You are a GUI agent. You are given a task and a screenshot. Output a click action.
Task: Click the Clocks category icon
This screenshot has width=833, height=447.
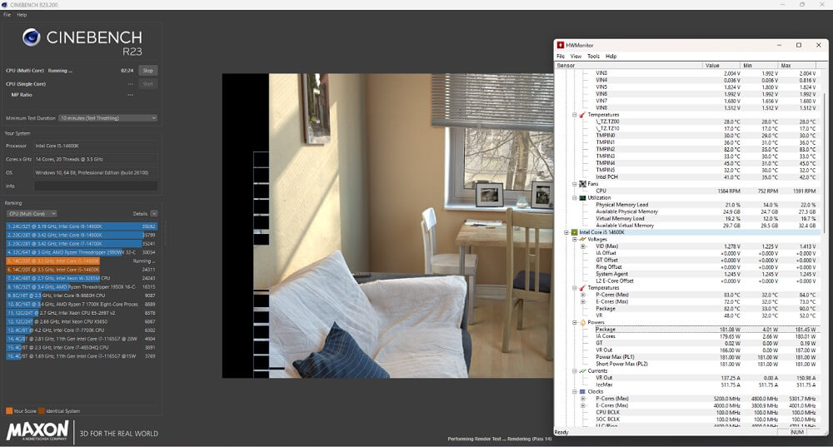click(581, 391)
